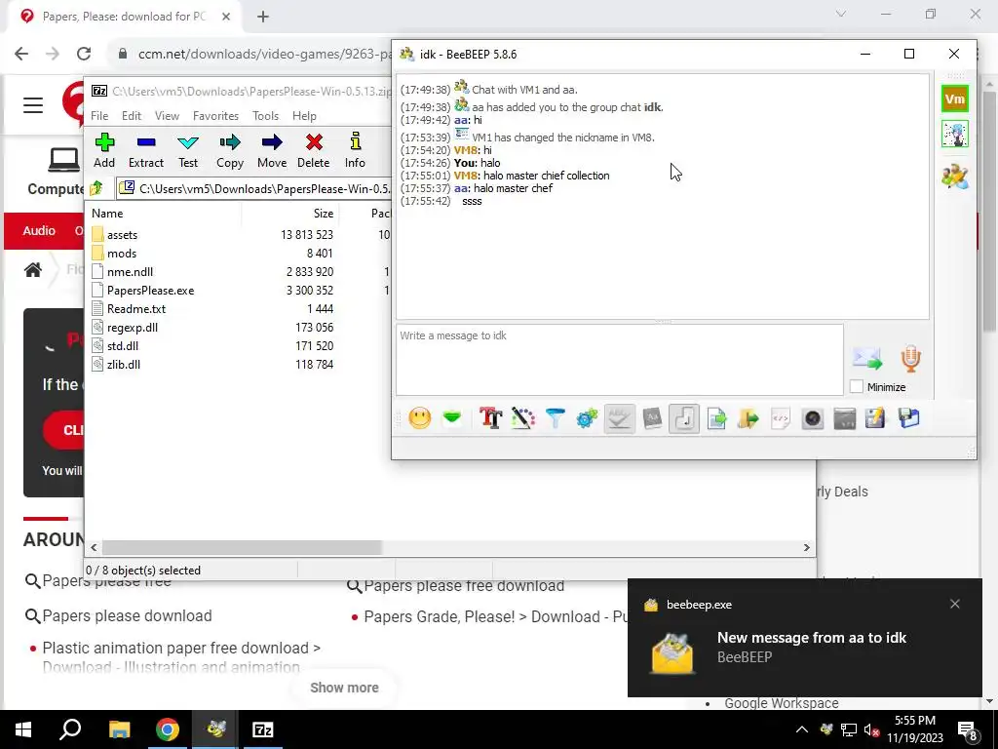Screen dimensions: 998x749
Task: Click the orange microphone voice message icon
Action: (x=911, y=359)
